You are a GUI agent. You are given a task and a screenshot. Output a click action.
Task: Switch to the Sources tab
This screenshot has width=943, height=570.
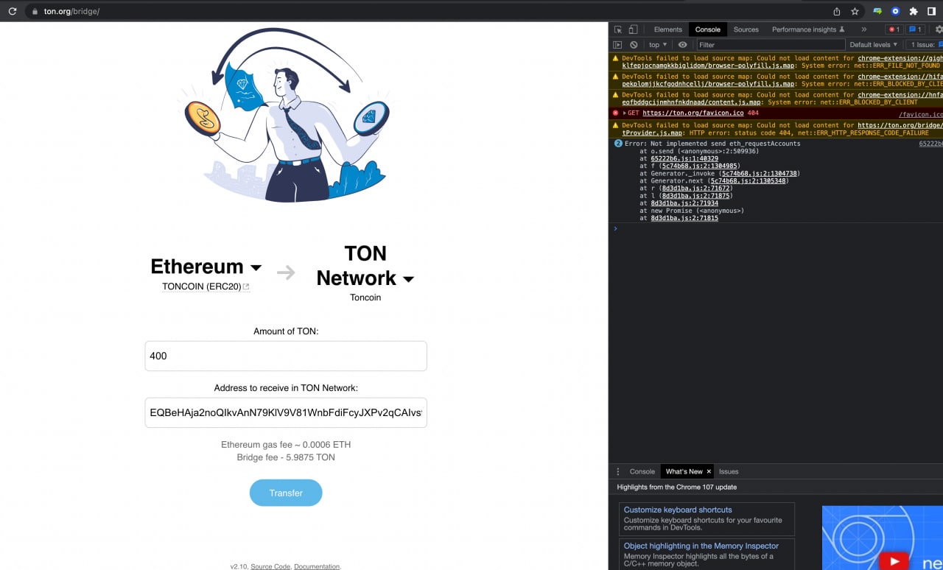coord(746,29)
